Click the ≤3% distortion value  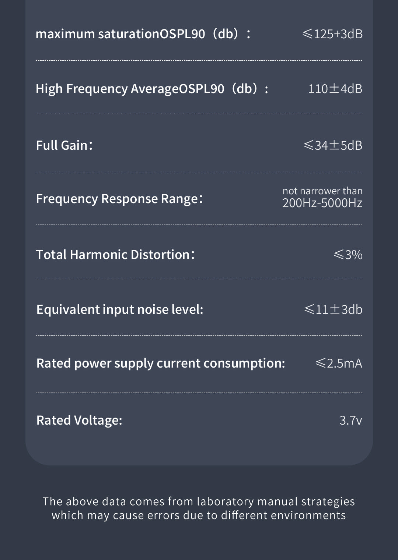(x=348, y=255)
